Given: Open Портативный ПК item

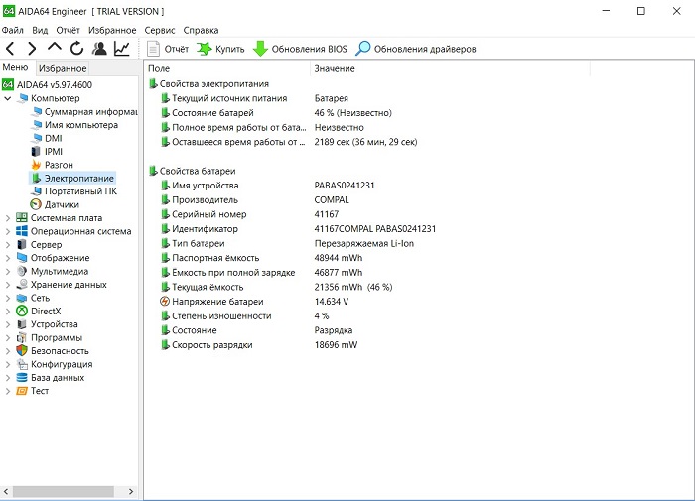Looking at the screenshot, I should [74, 191].
